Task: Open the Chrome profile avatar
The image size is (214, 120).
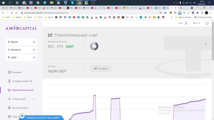Action: click(207, 13)
